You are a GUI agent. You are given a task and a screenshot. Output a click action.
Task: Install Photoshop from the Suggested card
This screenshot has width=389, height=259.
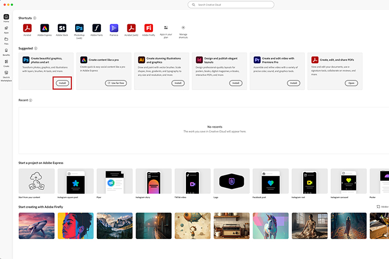pos(63,83)
